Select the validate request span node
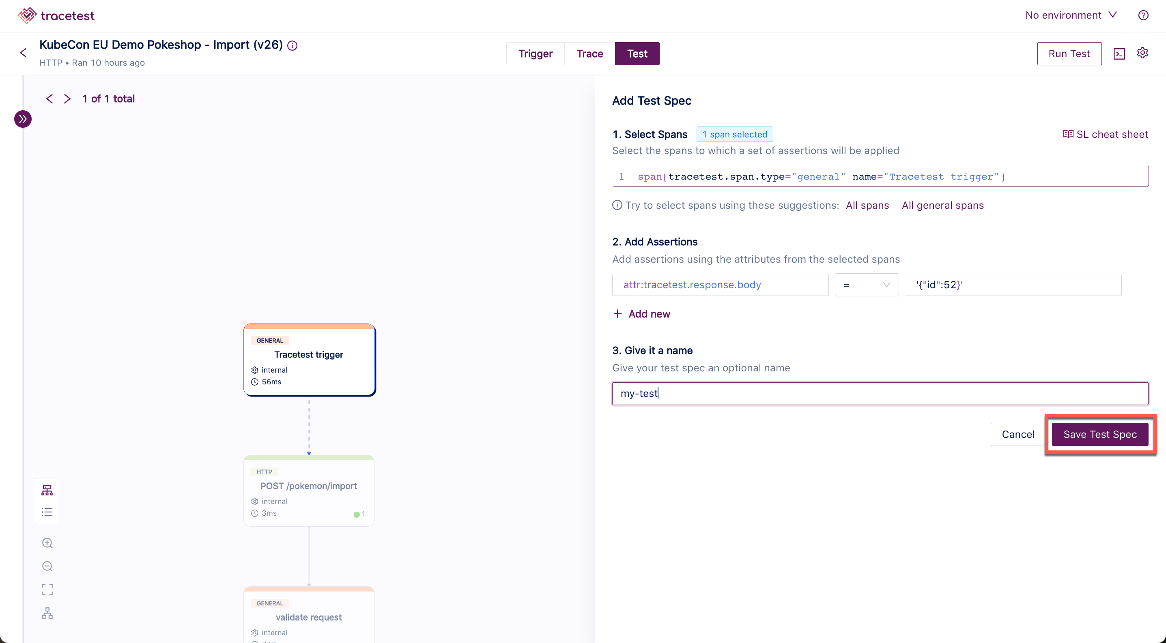1166x643 pixels. click(309, 615)
